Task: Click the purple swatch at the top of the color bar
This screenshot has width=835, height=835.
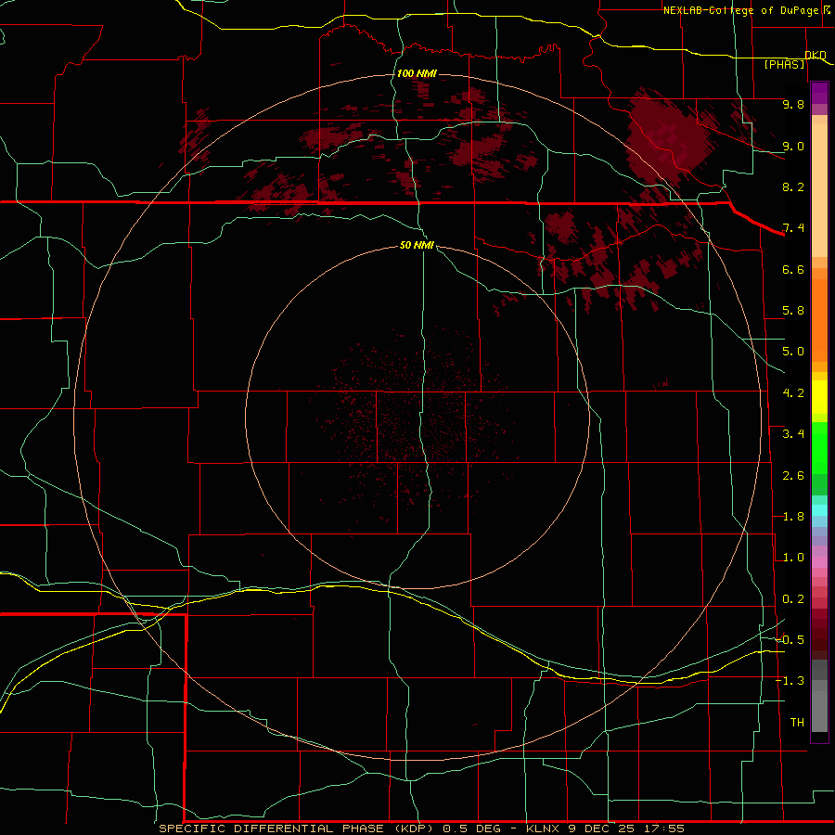Action: (x=819, y=93)
